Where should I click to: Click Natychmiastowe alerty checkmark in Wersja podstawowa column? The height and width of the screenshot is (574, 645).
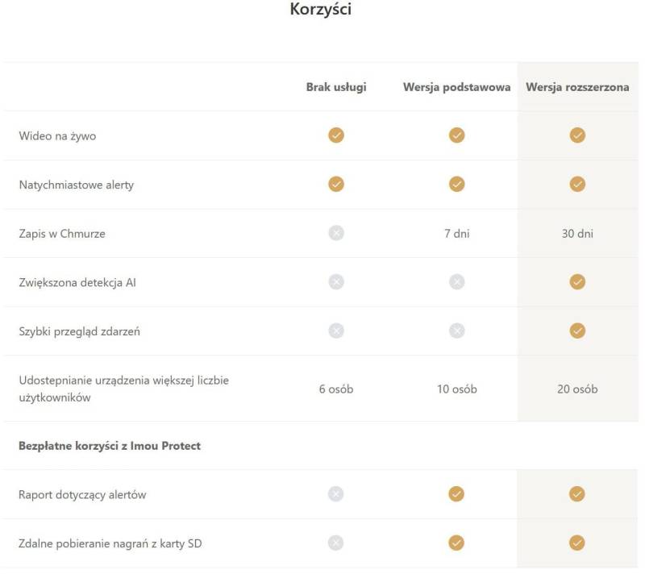(456, 185)
